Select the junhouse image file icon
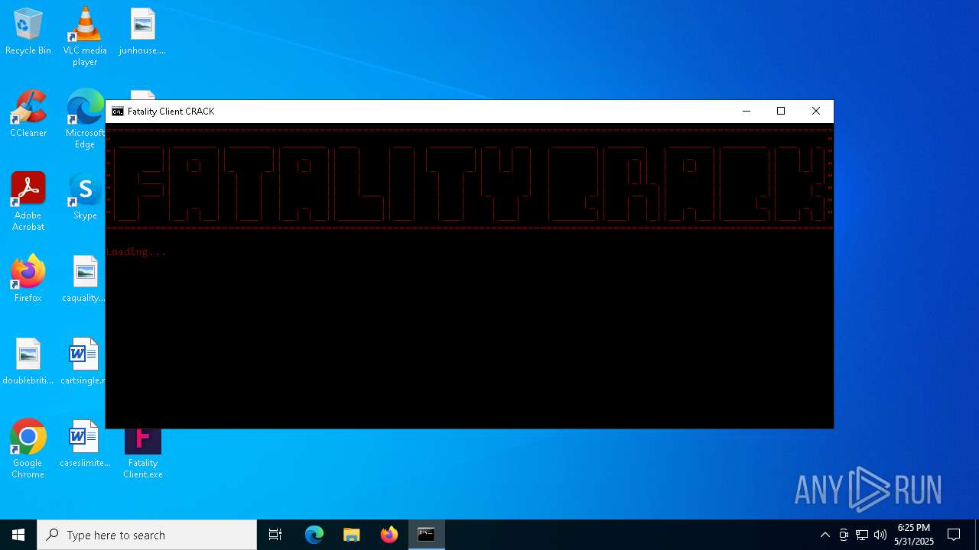Image resolution: width=979 pixels, height=550 pixels. pyautogui.click(x=142, y=32)
